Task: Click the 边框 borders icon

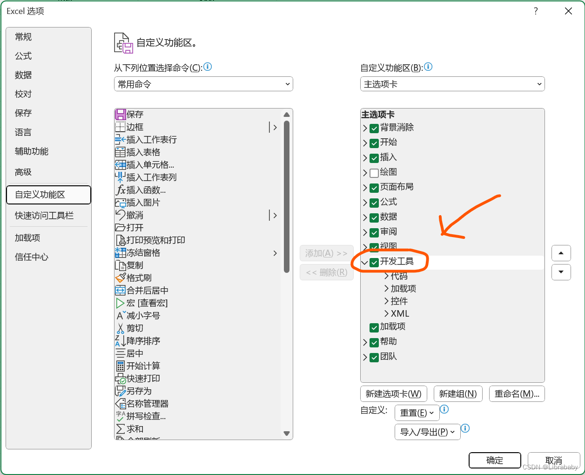Action: [x=120, y=127]
